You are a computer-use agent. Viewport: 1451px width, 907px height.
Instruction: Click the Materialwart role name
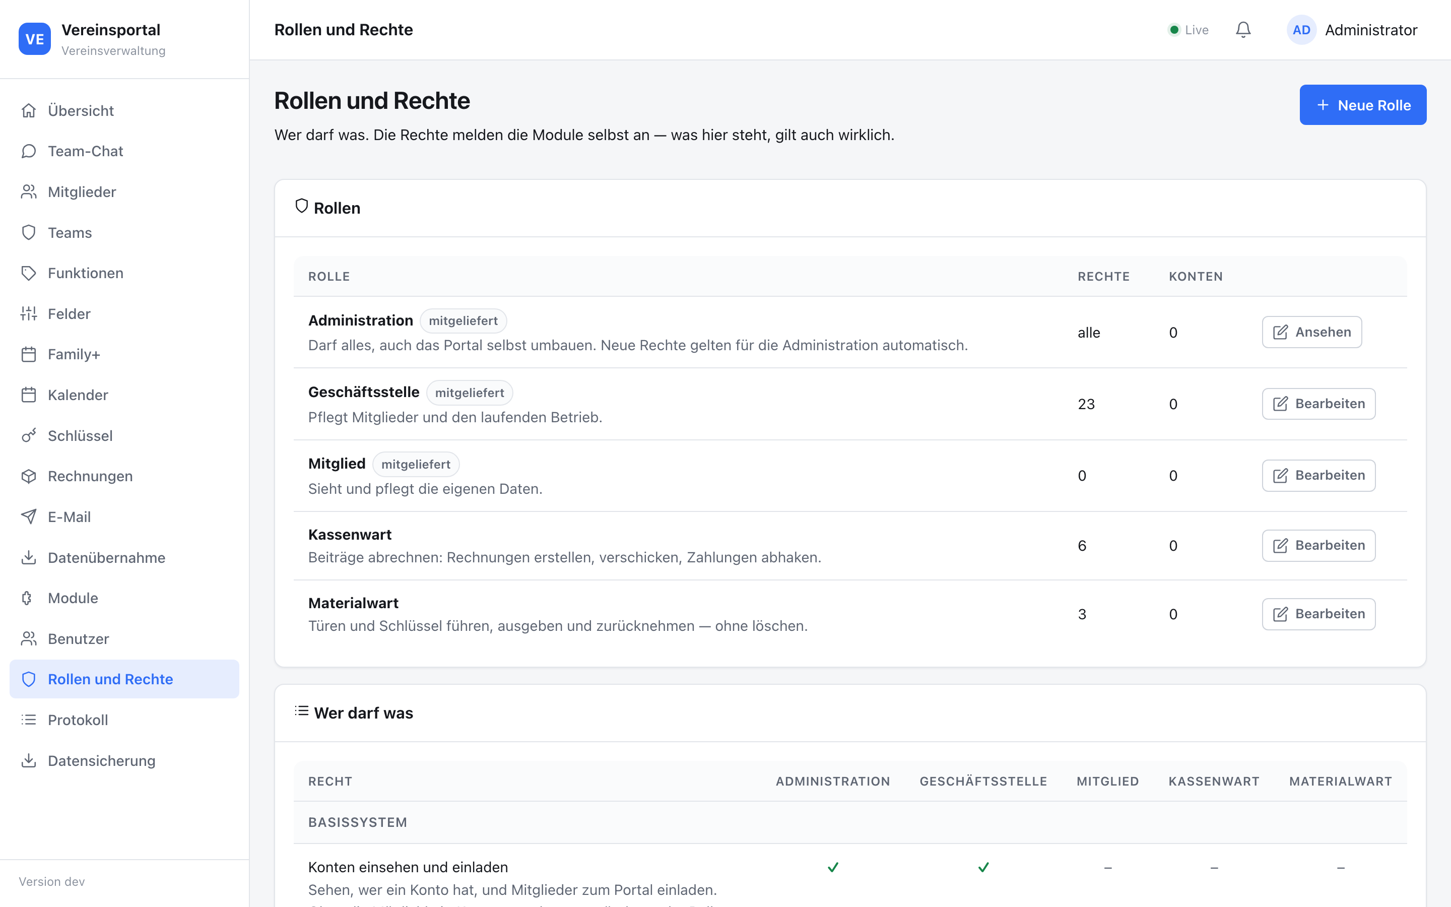pos(353,604)
